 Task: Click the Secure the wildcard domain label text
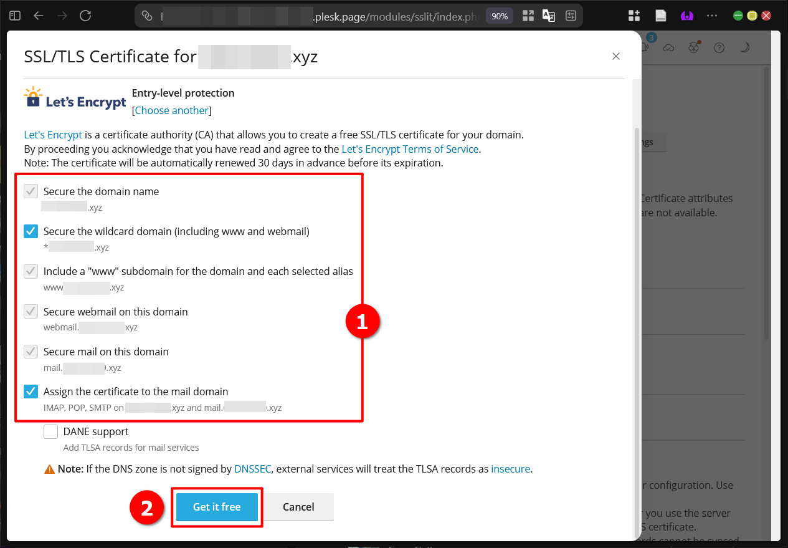(176, 231)
